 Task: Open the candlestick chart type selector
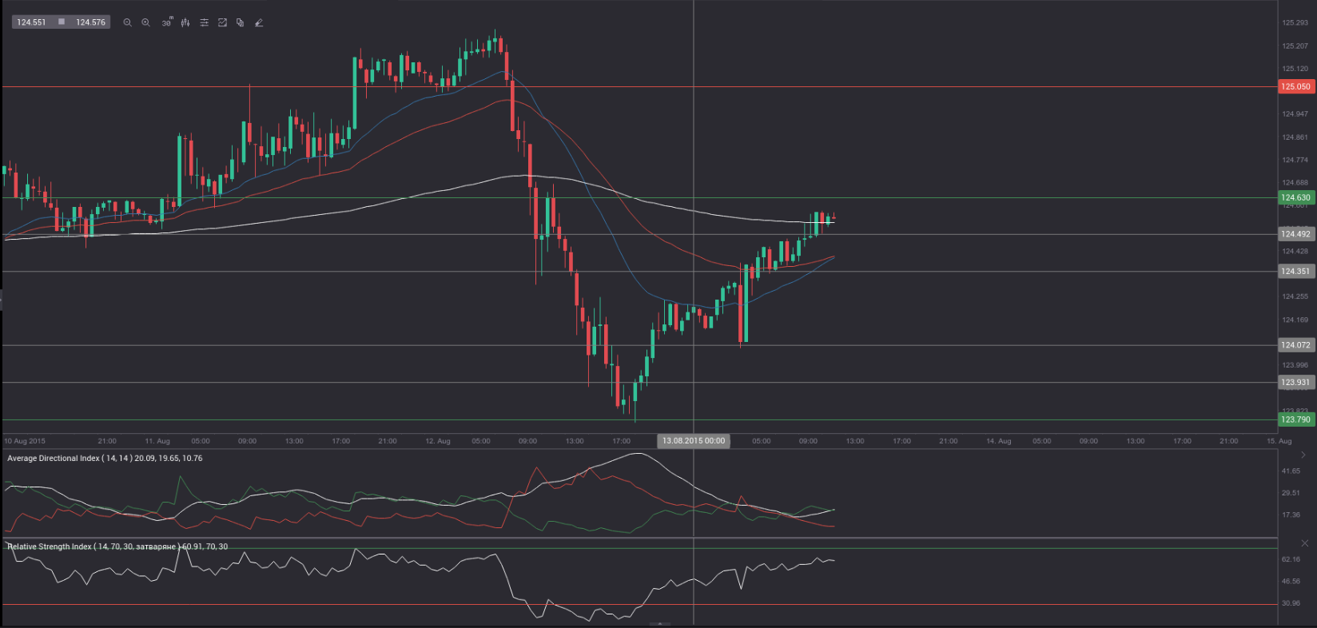185,23
